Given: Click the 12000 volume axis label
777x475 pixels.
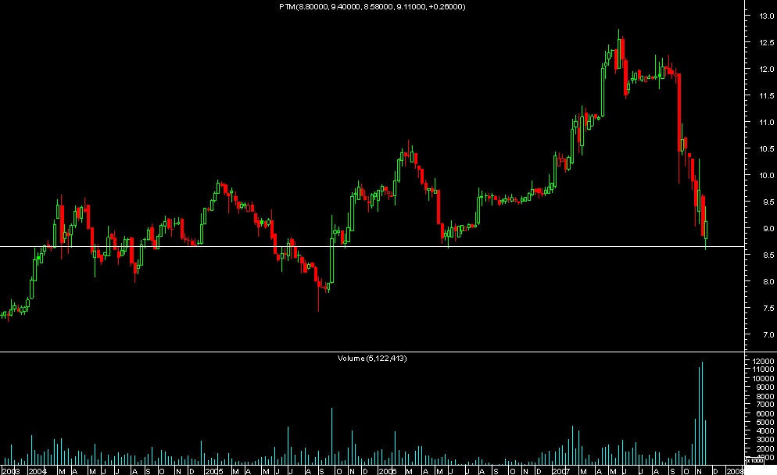Looking at the screenshot, I should pyautogui.click(x=763, y=362).
